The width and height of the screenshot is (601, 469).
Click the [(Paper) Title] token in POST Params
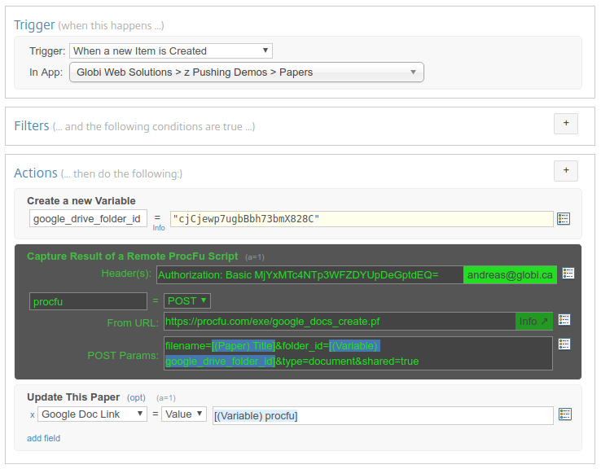[x=243, y=345]
